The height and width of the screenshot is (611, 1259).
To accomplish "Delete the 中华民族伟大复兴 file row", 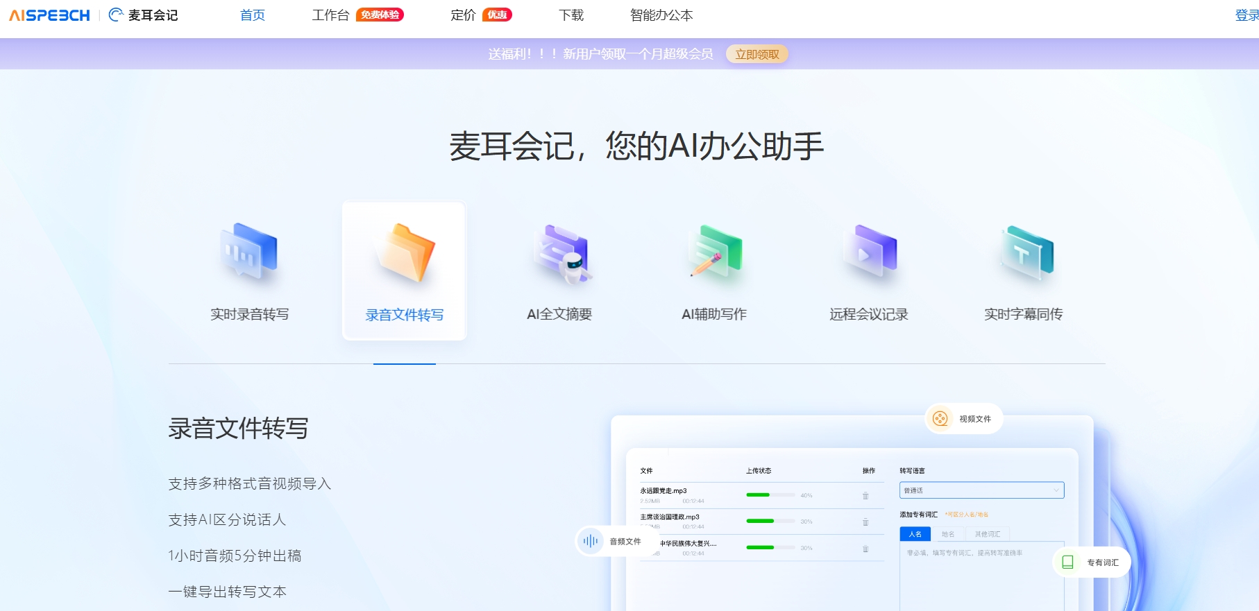I will pos(865,549).
